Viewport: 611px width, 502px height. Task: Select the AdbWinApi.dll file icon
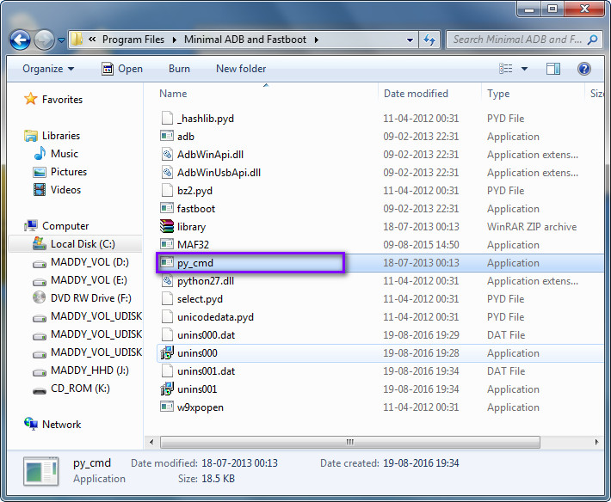(x=167, y=154)
